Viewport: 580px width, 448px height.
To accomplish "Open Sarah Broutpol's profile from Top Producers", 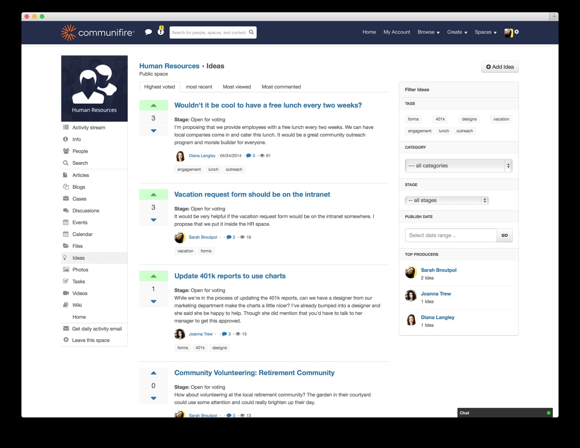I will coord(438,270).
